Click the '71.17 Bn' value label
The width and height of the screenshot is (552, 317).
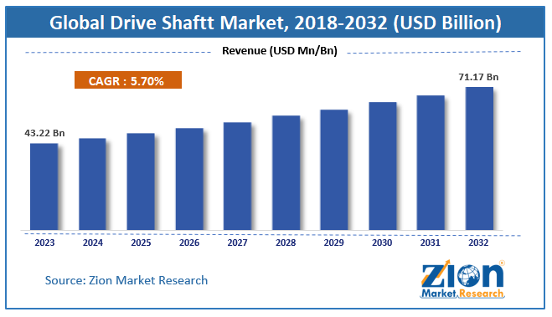478,77
